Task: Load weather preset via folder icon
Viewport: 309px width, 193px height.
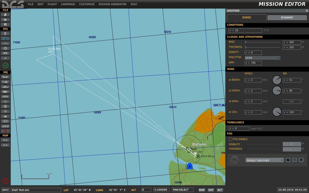Action: pos(288,160)
